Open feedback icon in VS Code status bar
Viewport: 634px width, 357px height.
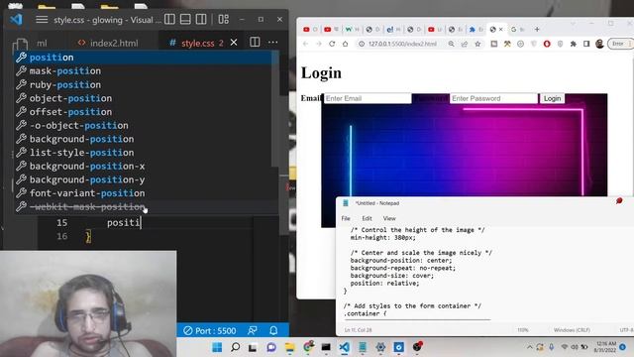pyautogui.click(x=253, y=330)
